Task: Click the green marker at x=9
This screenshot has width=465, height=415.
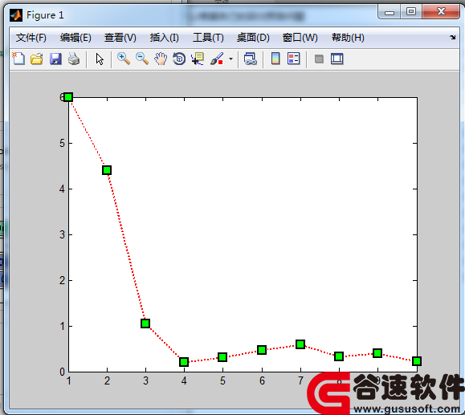Action: (x=377, y=353)
